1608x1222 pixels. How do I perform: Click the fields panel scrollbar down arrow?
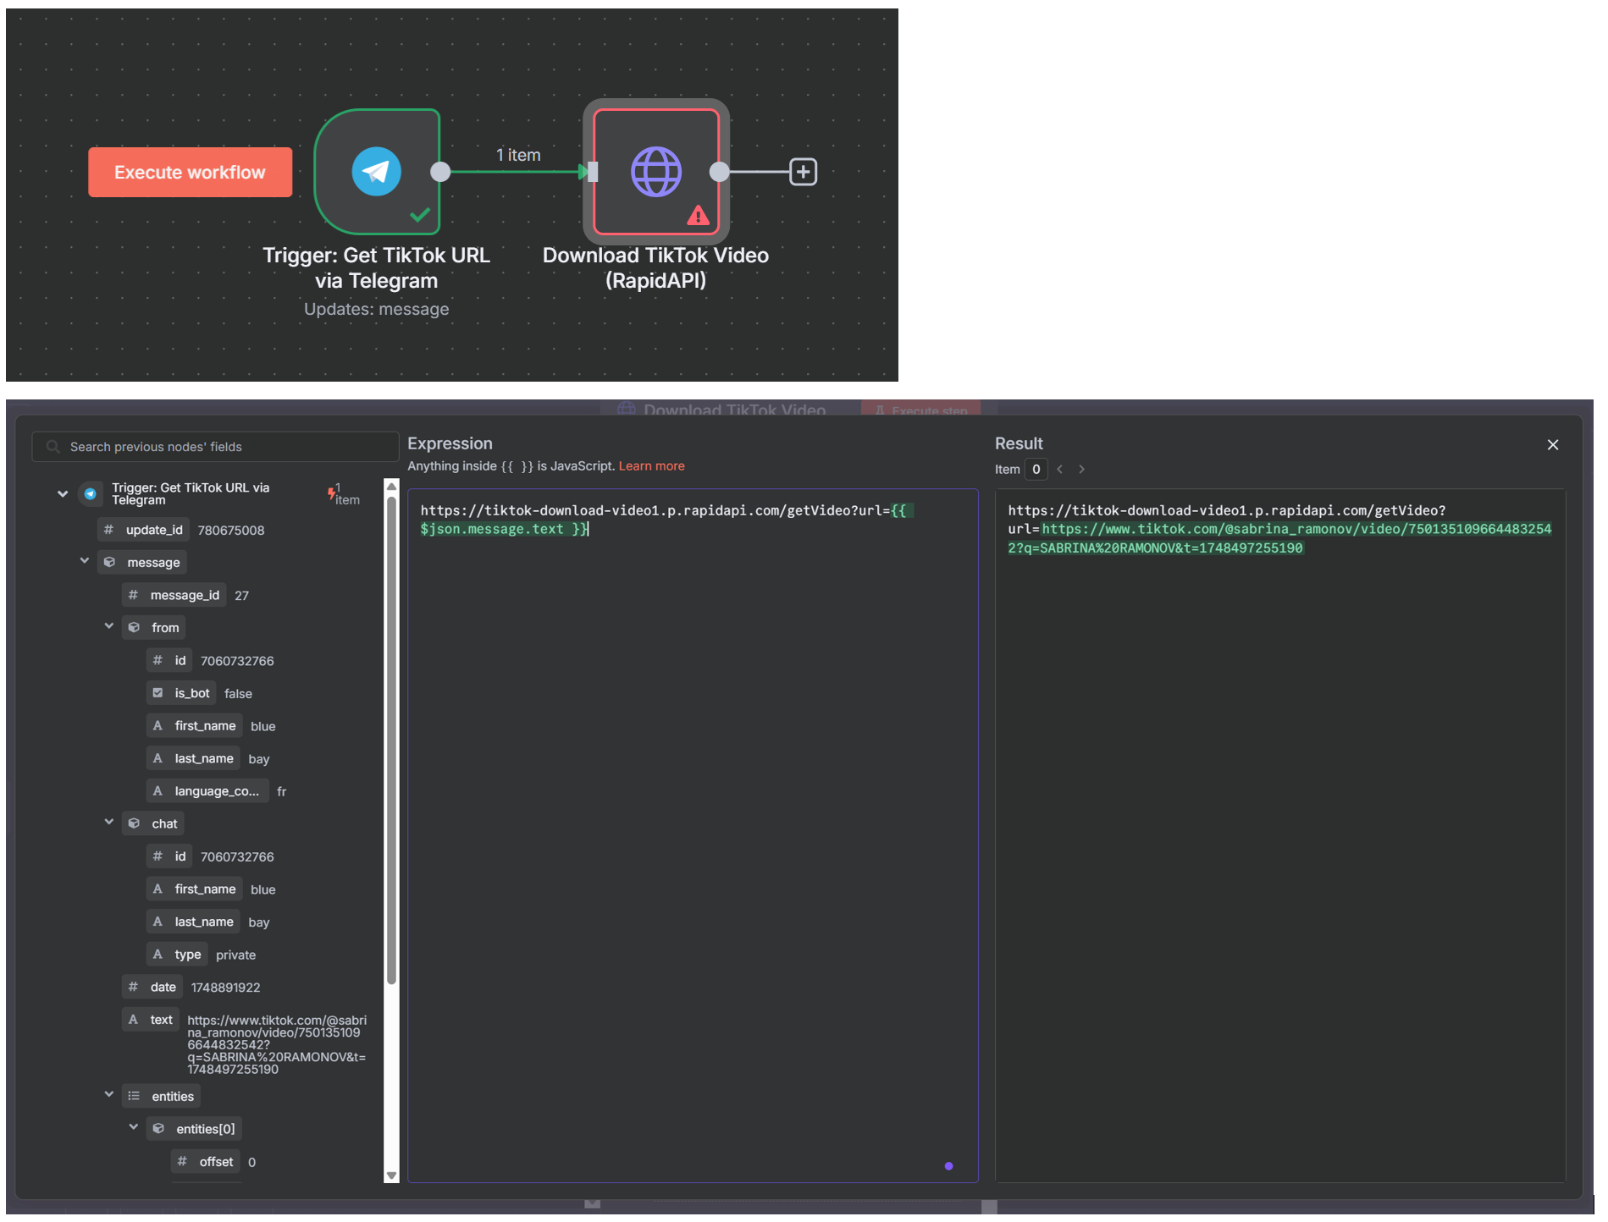pos(391,1175)
